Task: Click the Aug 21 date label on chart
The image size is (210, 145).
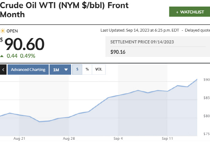Action: pos(19,138)
